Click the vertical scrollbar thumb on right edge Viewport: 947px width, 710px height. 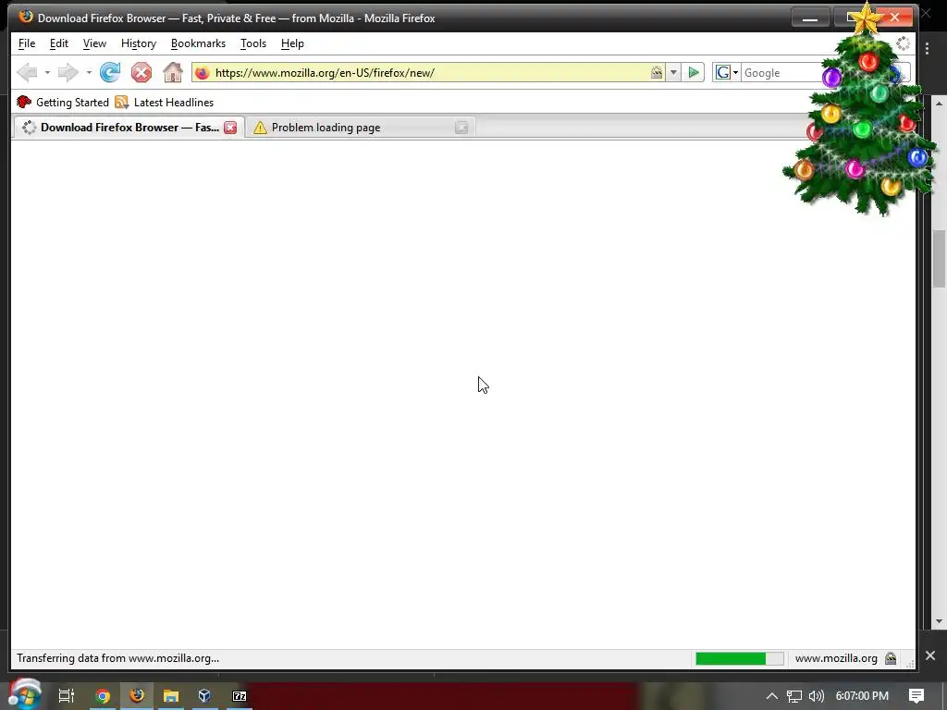pyautogui.click(x=940, y=259)
